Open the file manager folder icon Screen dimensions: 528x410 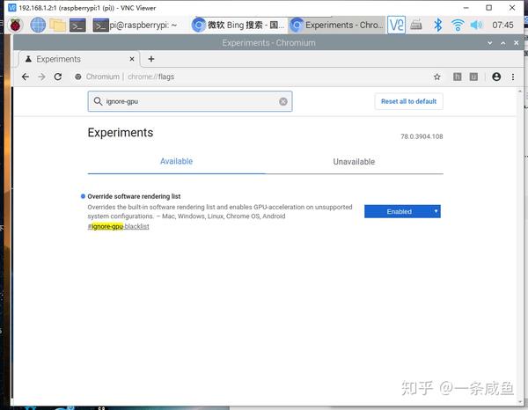(57, 26)
